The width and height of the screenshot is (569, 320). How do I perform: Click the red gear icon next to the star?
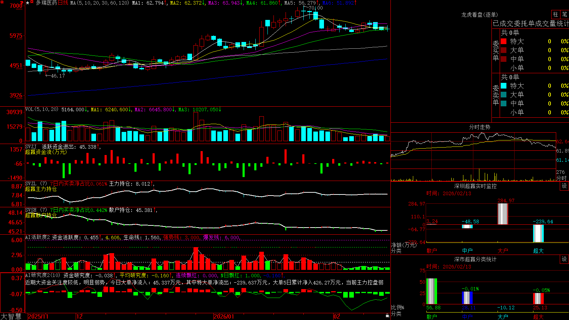point(32,2)
